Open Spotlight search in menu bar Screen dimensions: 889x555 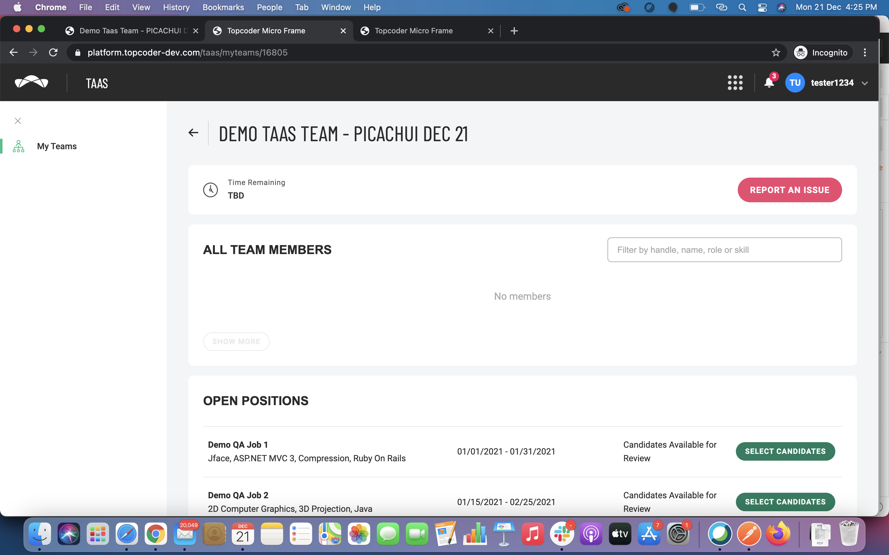click(x=742, y=7)
